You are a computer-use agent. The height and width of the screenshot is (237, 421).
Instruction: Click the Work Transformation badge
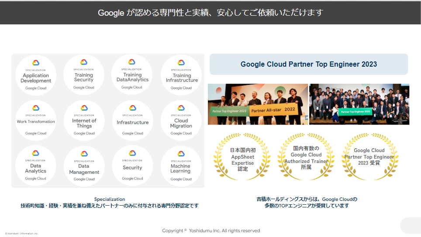[x=36, y=121]
